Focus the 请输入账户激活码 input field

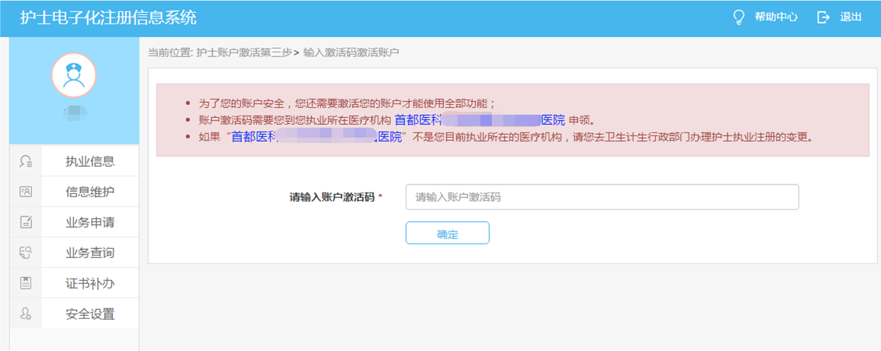click(x=602, y=197)
